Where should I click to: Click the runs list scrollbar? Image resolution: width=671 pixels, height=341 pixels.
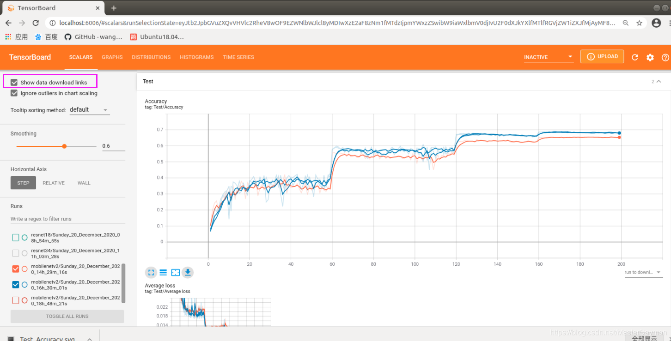pos(123,284)
